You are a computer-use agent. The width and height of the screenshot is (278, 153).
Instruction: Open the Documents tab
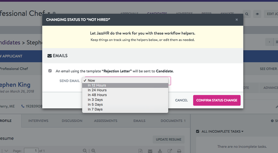tap(173, 121)
